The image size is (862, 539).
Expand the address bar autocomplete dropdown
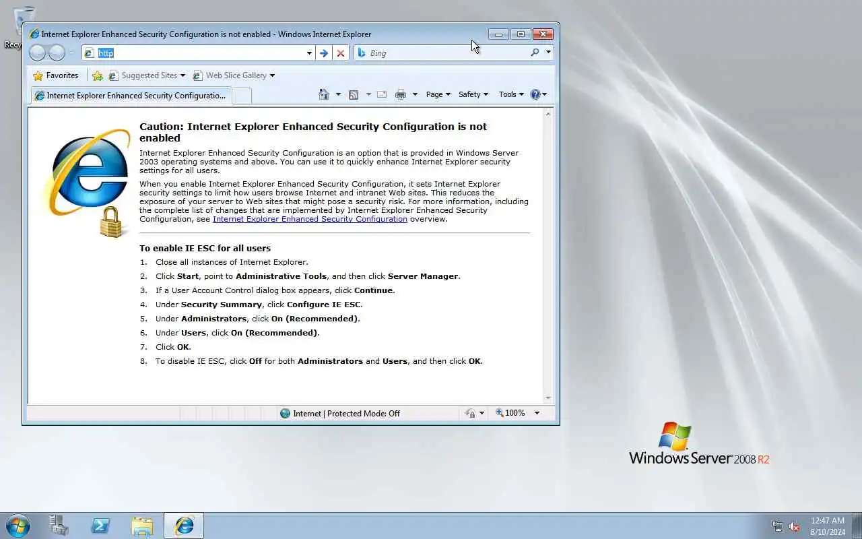coord(309,53)
